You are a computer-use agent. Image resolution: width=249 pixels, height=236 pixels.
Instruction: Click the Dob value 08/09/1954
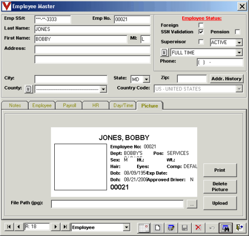136,173
